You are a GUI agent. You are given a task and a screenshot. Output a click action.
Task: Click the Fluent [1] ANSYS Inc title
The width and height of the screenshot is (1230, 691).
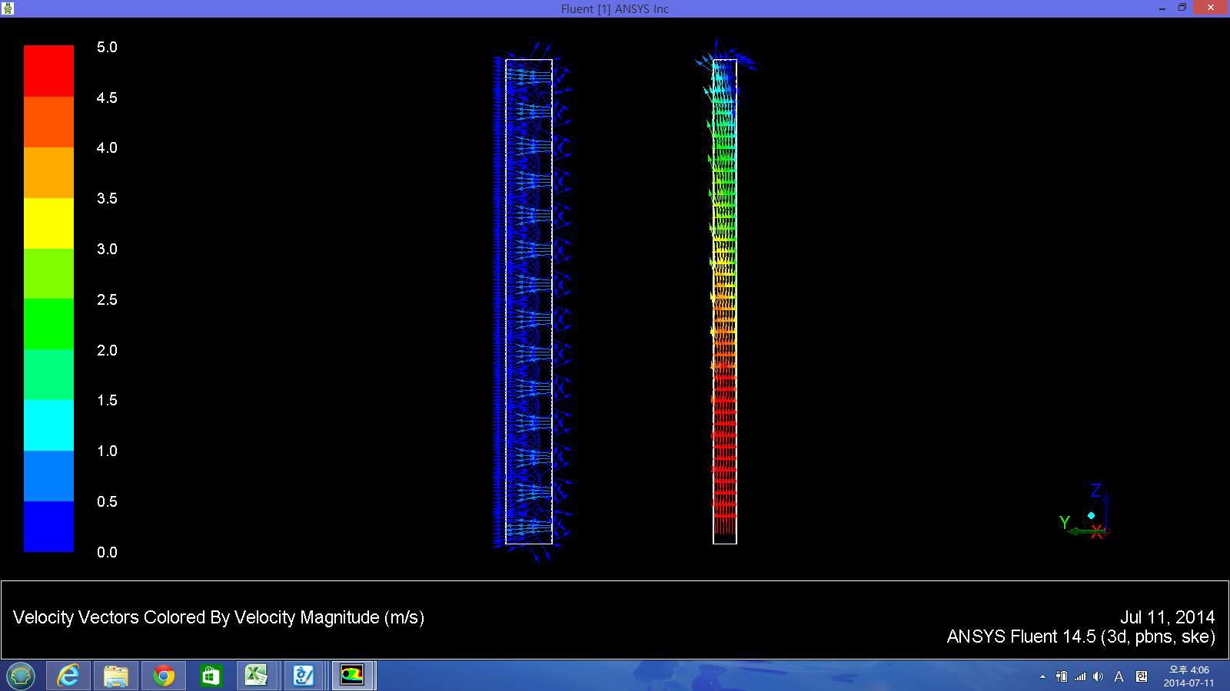point(615,9)
